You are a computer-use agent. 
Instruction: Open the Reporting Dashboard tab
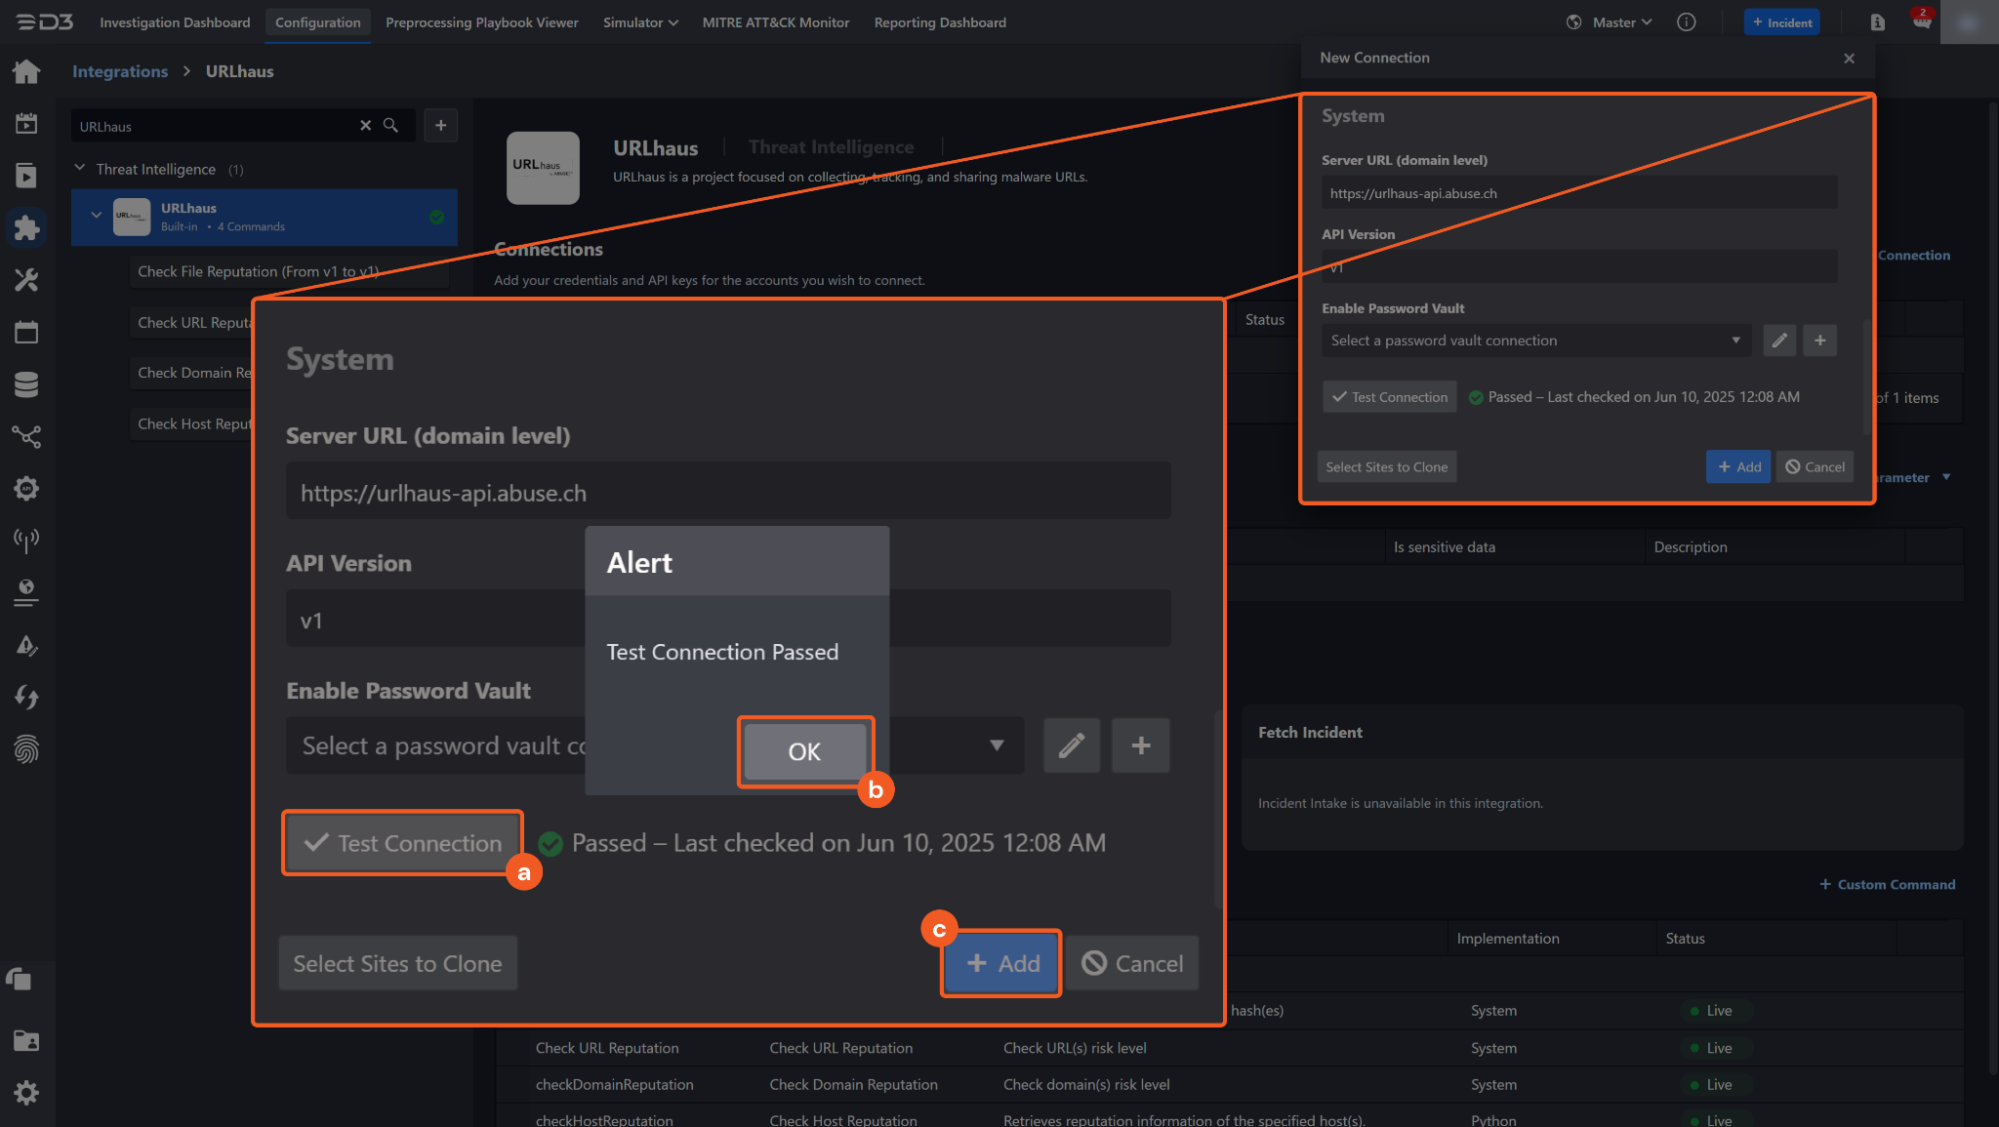939,22
